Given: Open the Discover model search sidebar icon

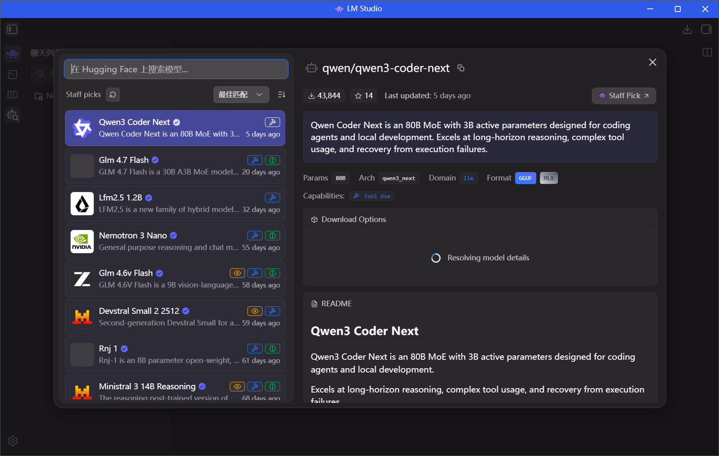Looking at the screenshot, I should click(x=13, y=115).
